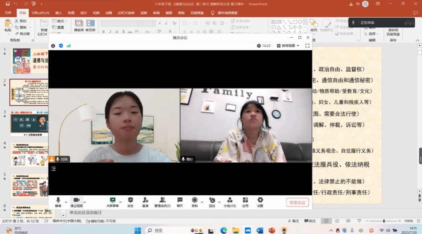Click the PowerPoint zoom slider handle

point(384,221)
